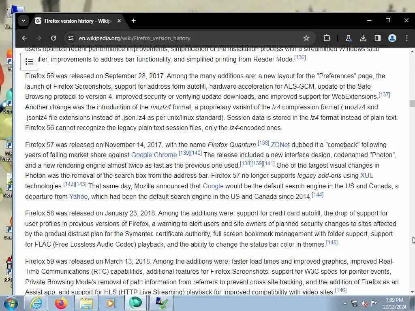415x311 pixels.
Task: Jump to citation 141
Action: point(269,164)
